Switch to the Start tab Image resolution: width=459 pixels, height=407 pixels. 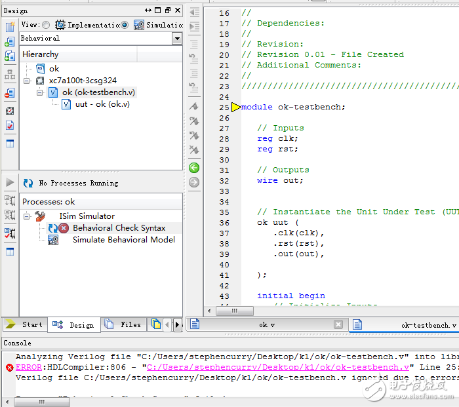[25, 324]
